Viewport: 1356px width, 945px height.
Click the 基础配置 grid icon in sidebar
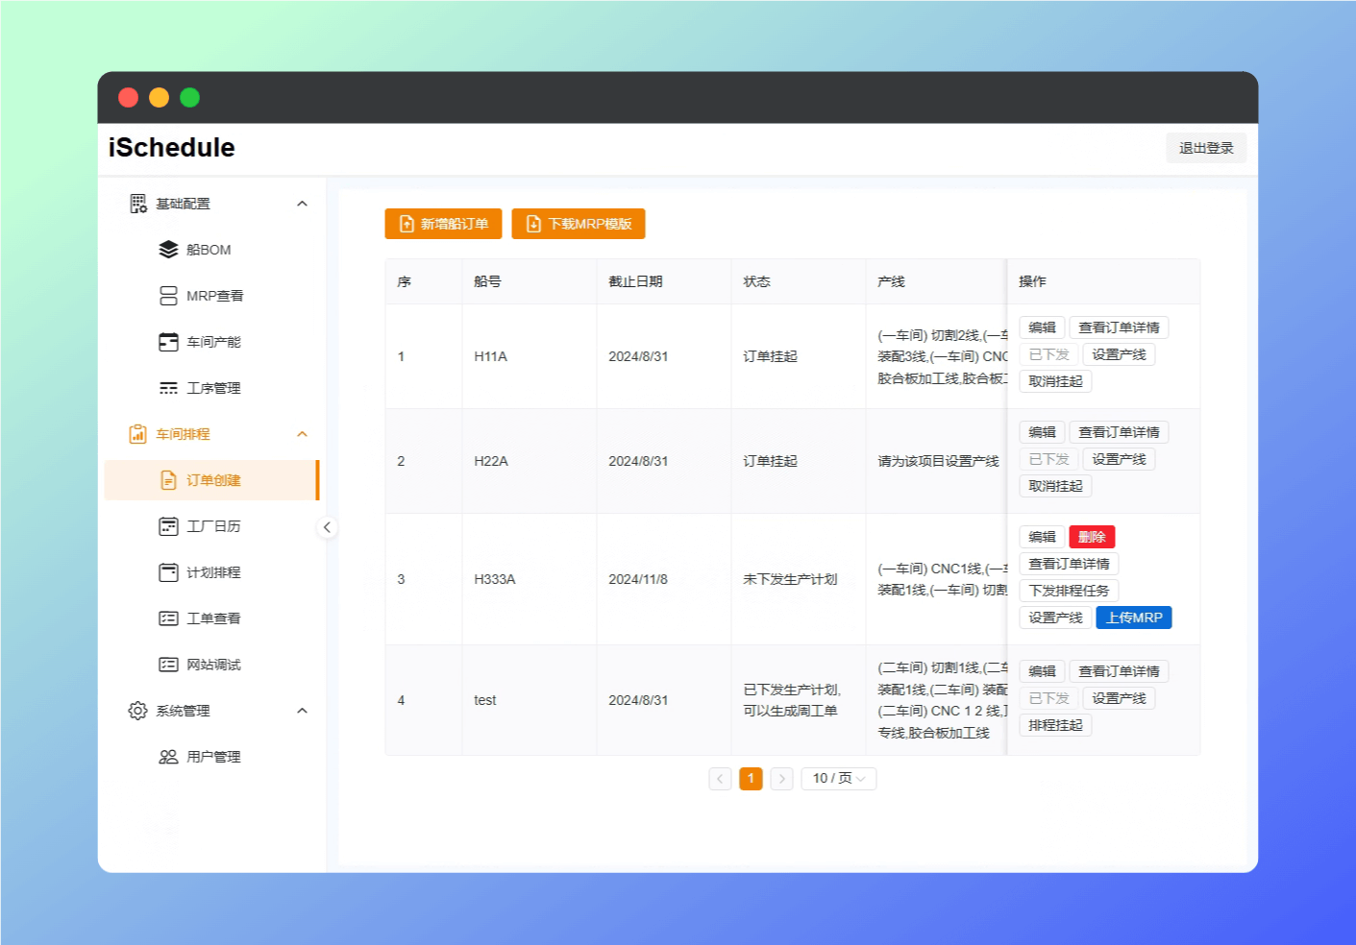tap(138, 204)
